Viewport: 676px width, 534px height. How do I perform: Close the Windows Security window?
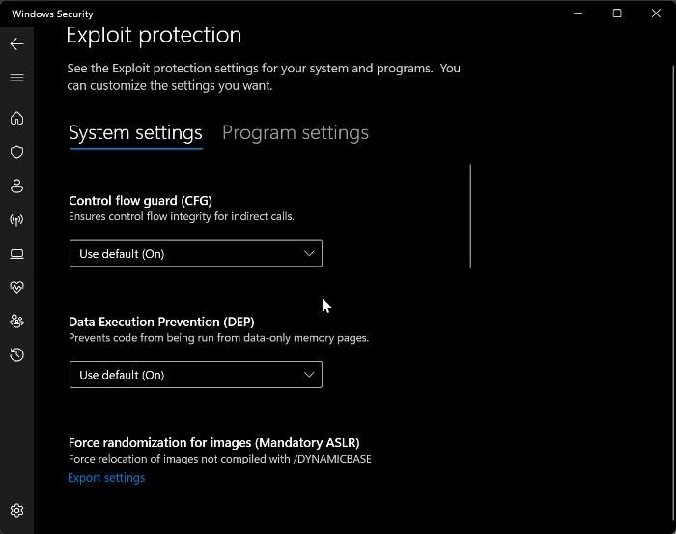(x=655, y=14)
